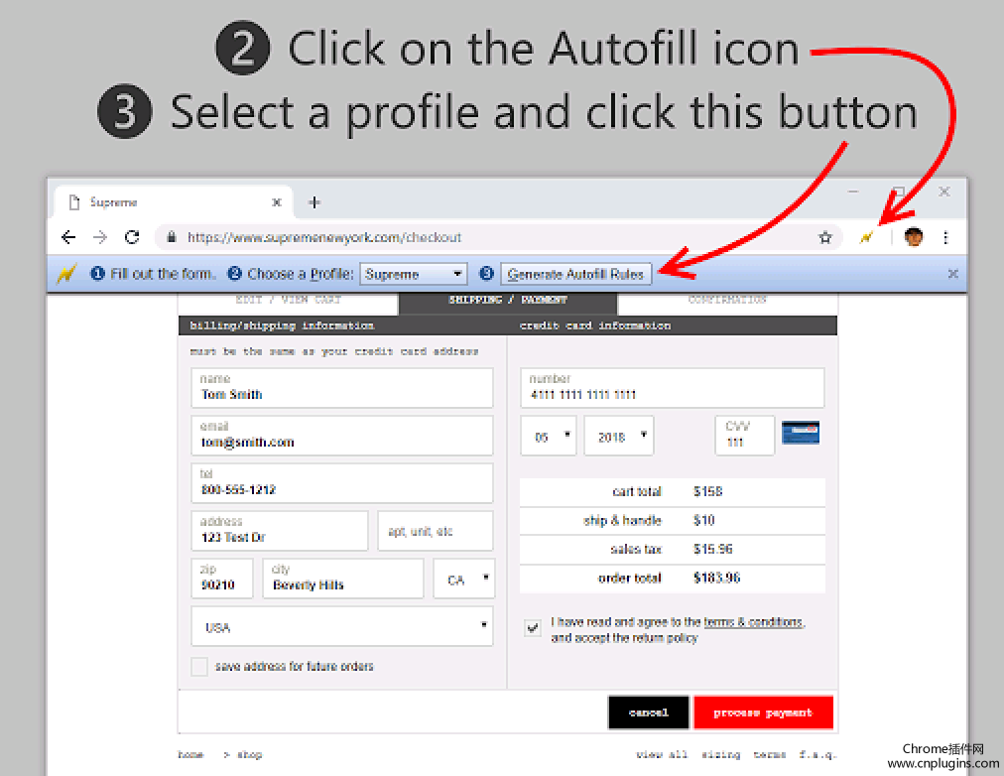Open the sizing footer link
1004x776 pixels.
point(721,755)
